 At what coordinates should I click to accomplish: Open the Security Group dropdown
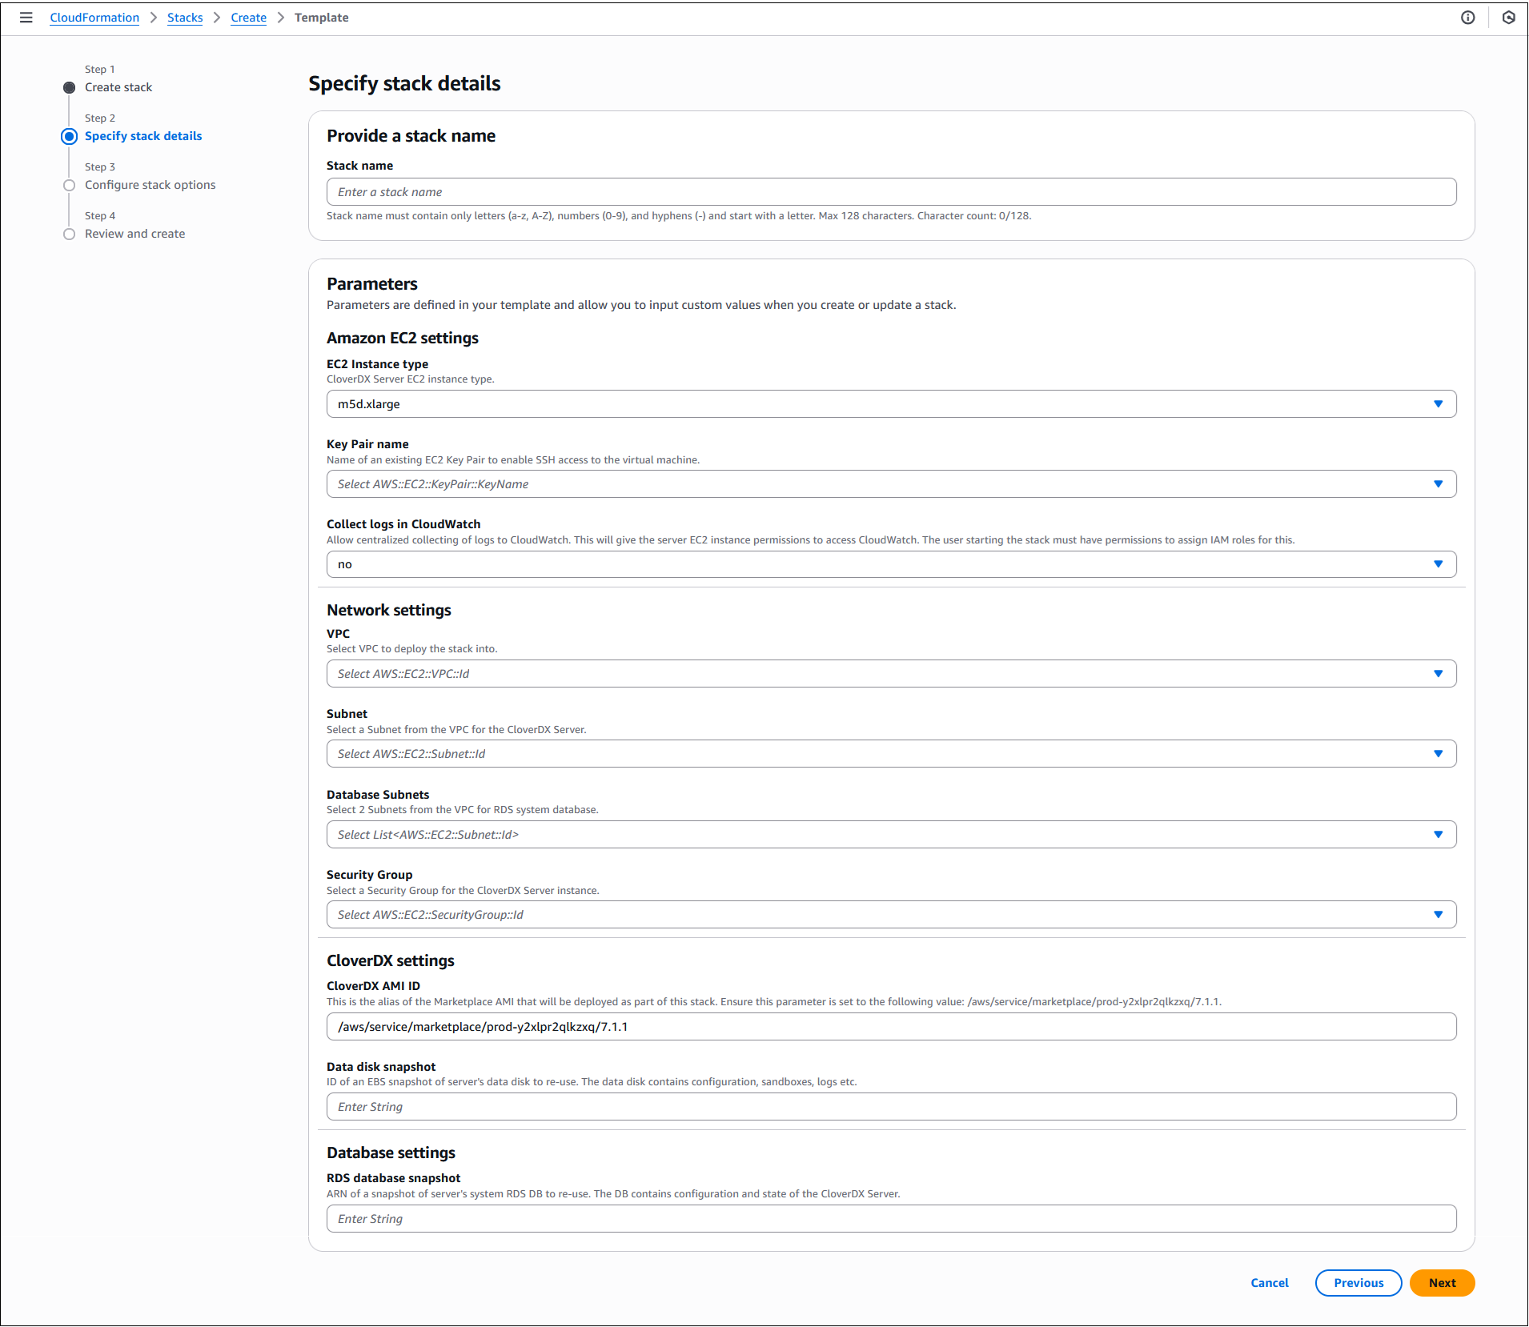(x=1439, y=914)
